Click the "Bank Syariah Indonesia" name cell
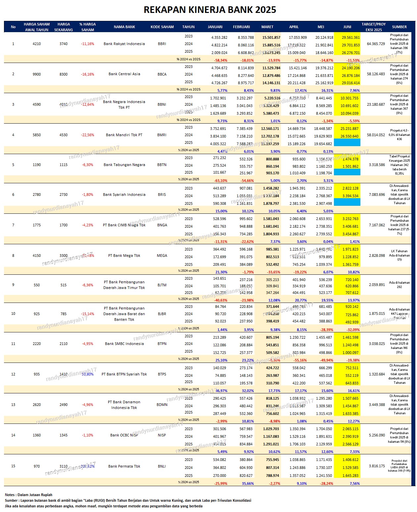417x512 pixels. 124,195
